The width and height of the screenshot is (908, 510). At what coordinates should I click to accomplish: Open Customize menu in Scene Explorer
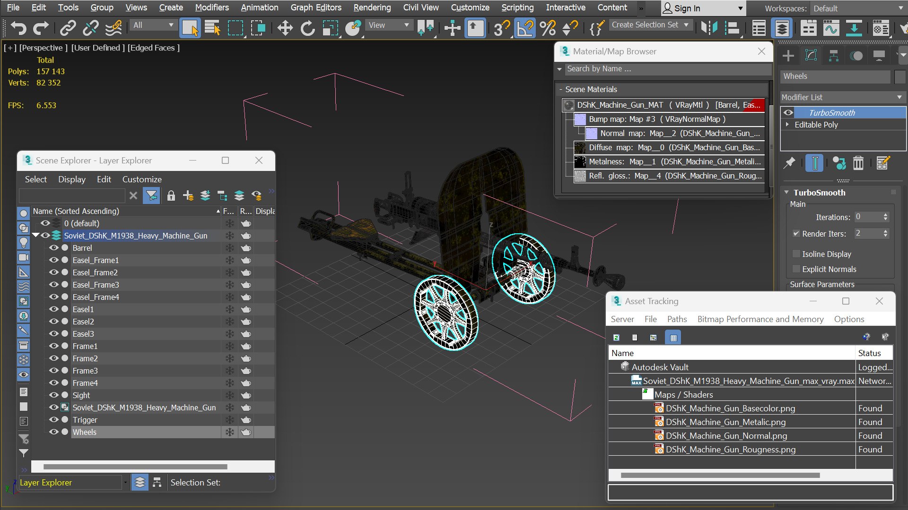tap(142, 179)
